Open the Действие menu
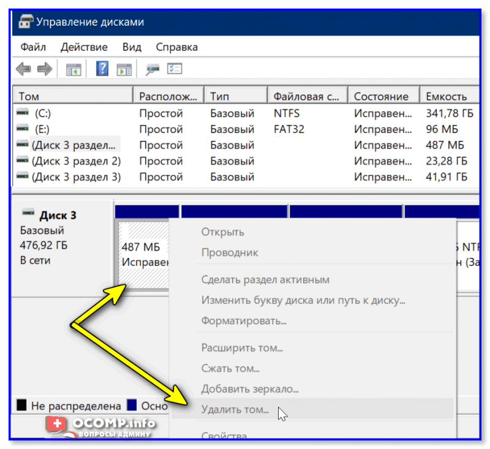This screenshot has height=449, width=490. click(x=84, y=47)
